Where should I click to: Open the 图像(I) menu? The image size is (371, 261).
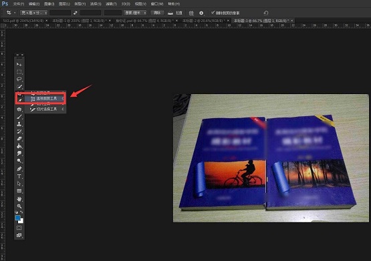(x=49, y=4)
